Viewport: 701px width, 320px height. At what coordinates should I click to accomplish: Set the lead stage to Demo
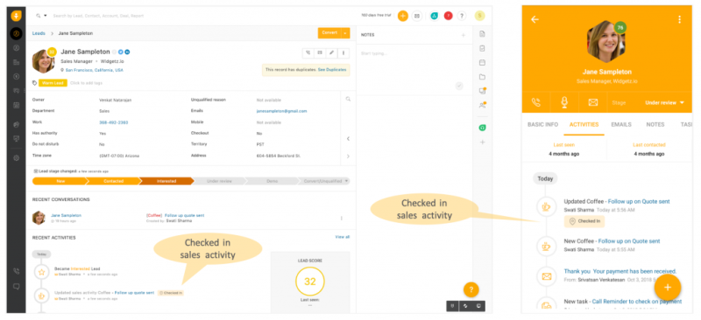pos(272,181)
